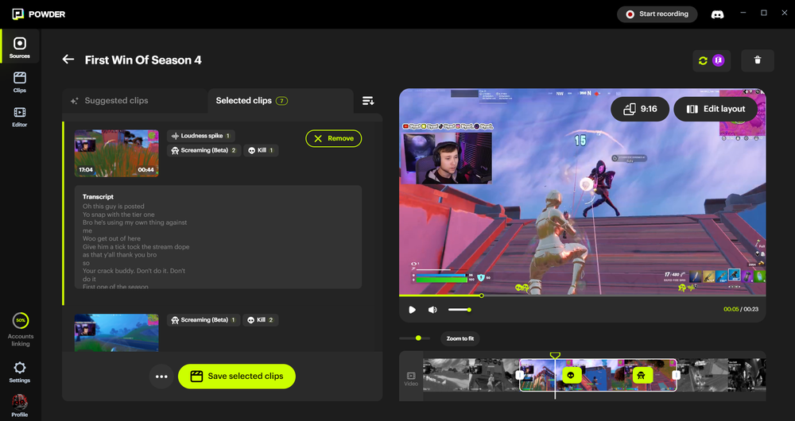
Task: Open the Sources sidebar section
Action: (x=20, y=47)
